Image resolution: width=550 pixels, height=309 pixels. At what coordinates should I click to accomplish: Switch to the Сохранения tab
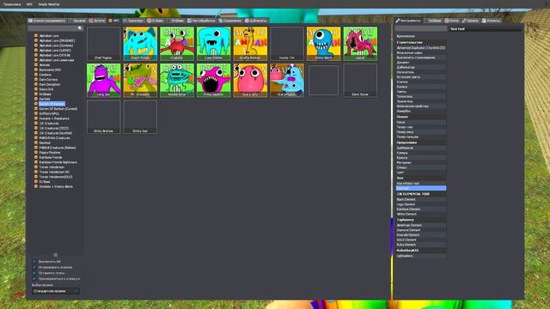click(x=230, y=21)
